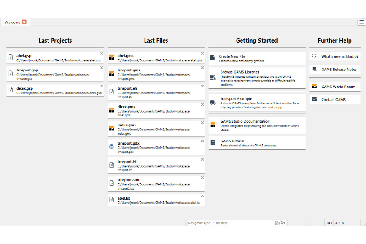This screenshot has width=366, height=244.
Task: Open the trnsport2.txt file name
Action: (129, 180)
